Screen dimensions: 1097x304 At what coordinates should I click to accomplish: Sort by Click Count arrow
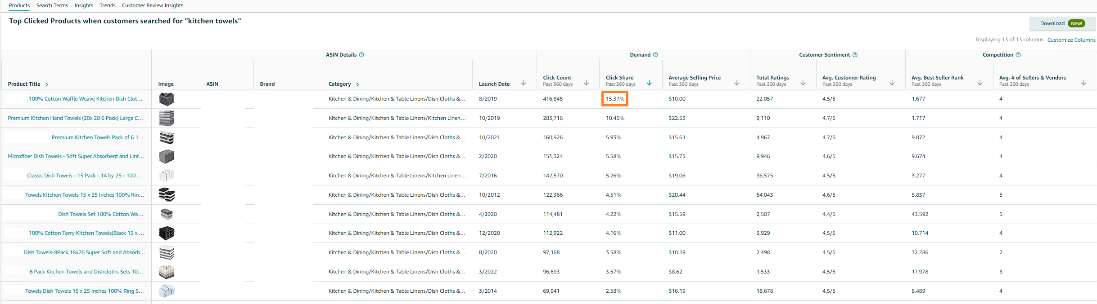coord(586,83)
